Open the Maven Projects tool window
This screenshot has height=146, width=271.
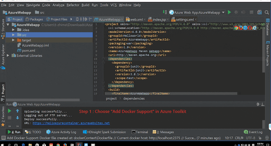268,53
